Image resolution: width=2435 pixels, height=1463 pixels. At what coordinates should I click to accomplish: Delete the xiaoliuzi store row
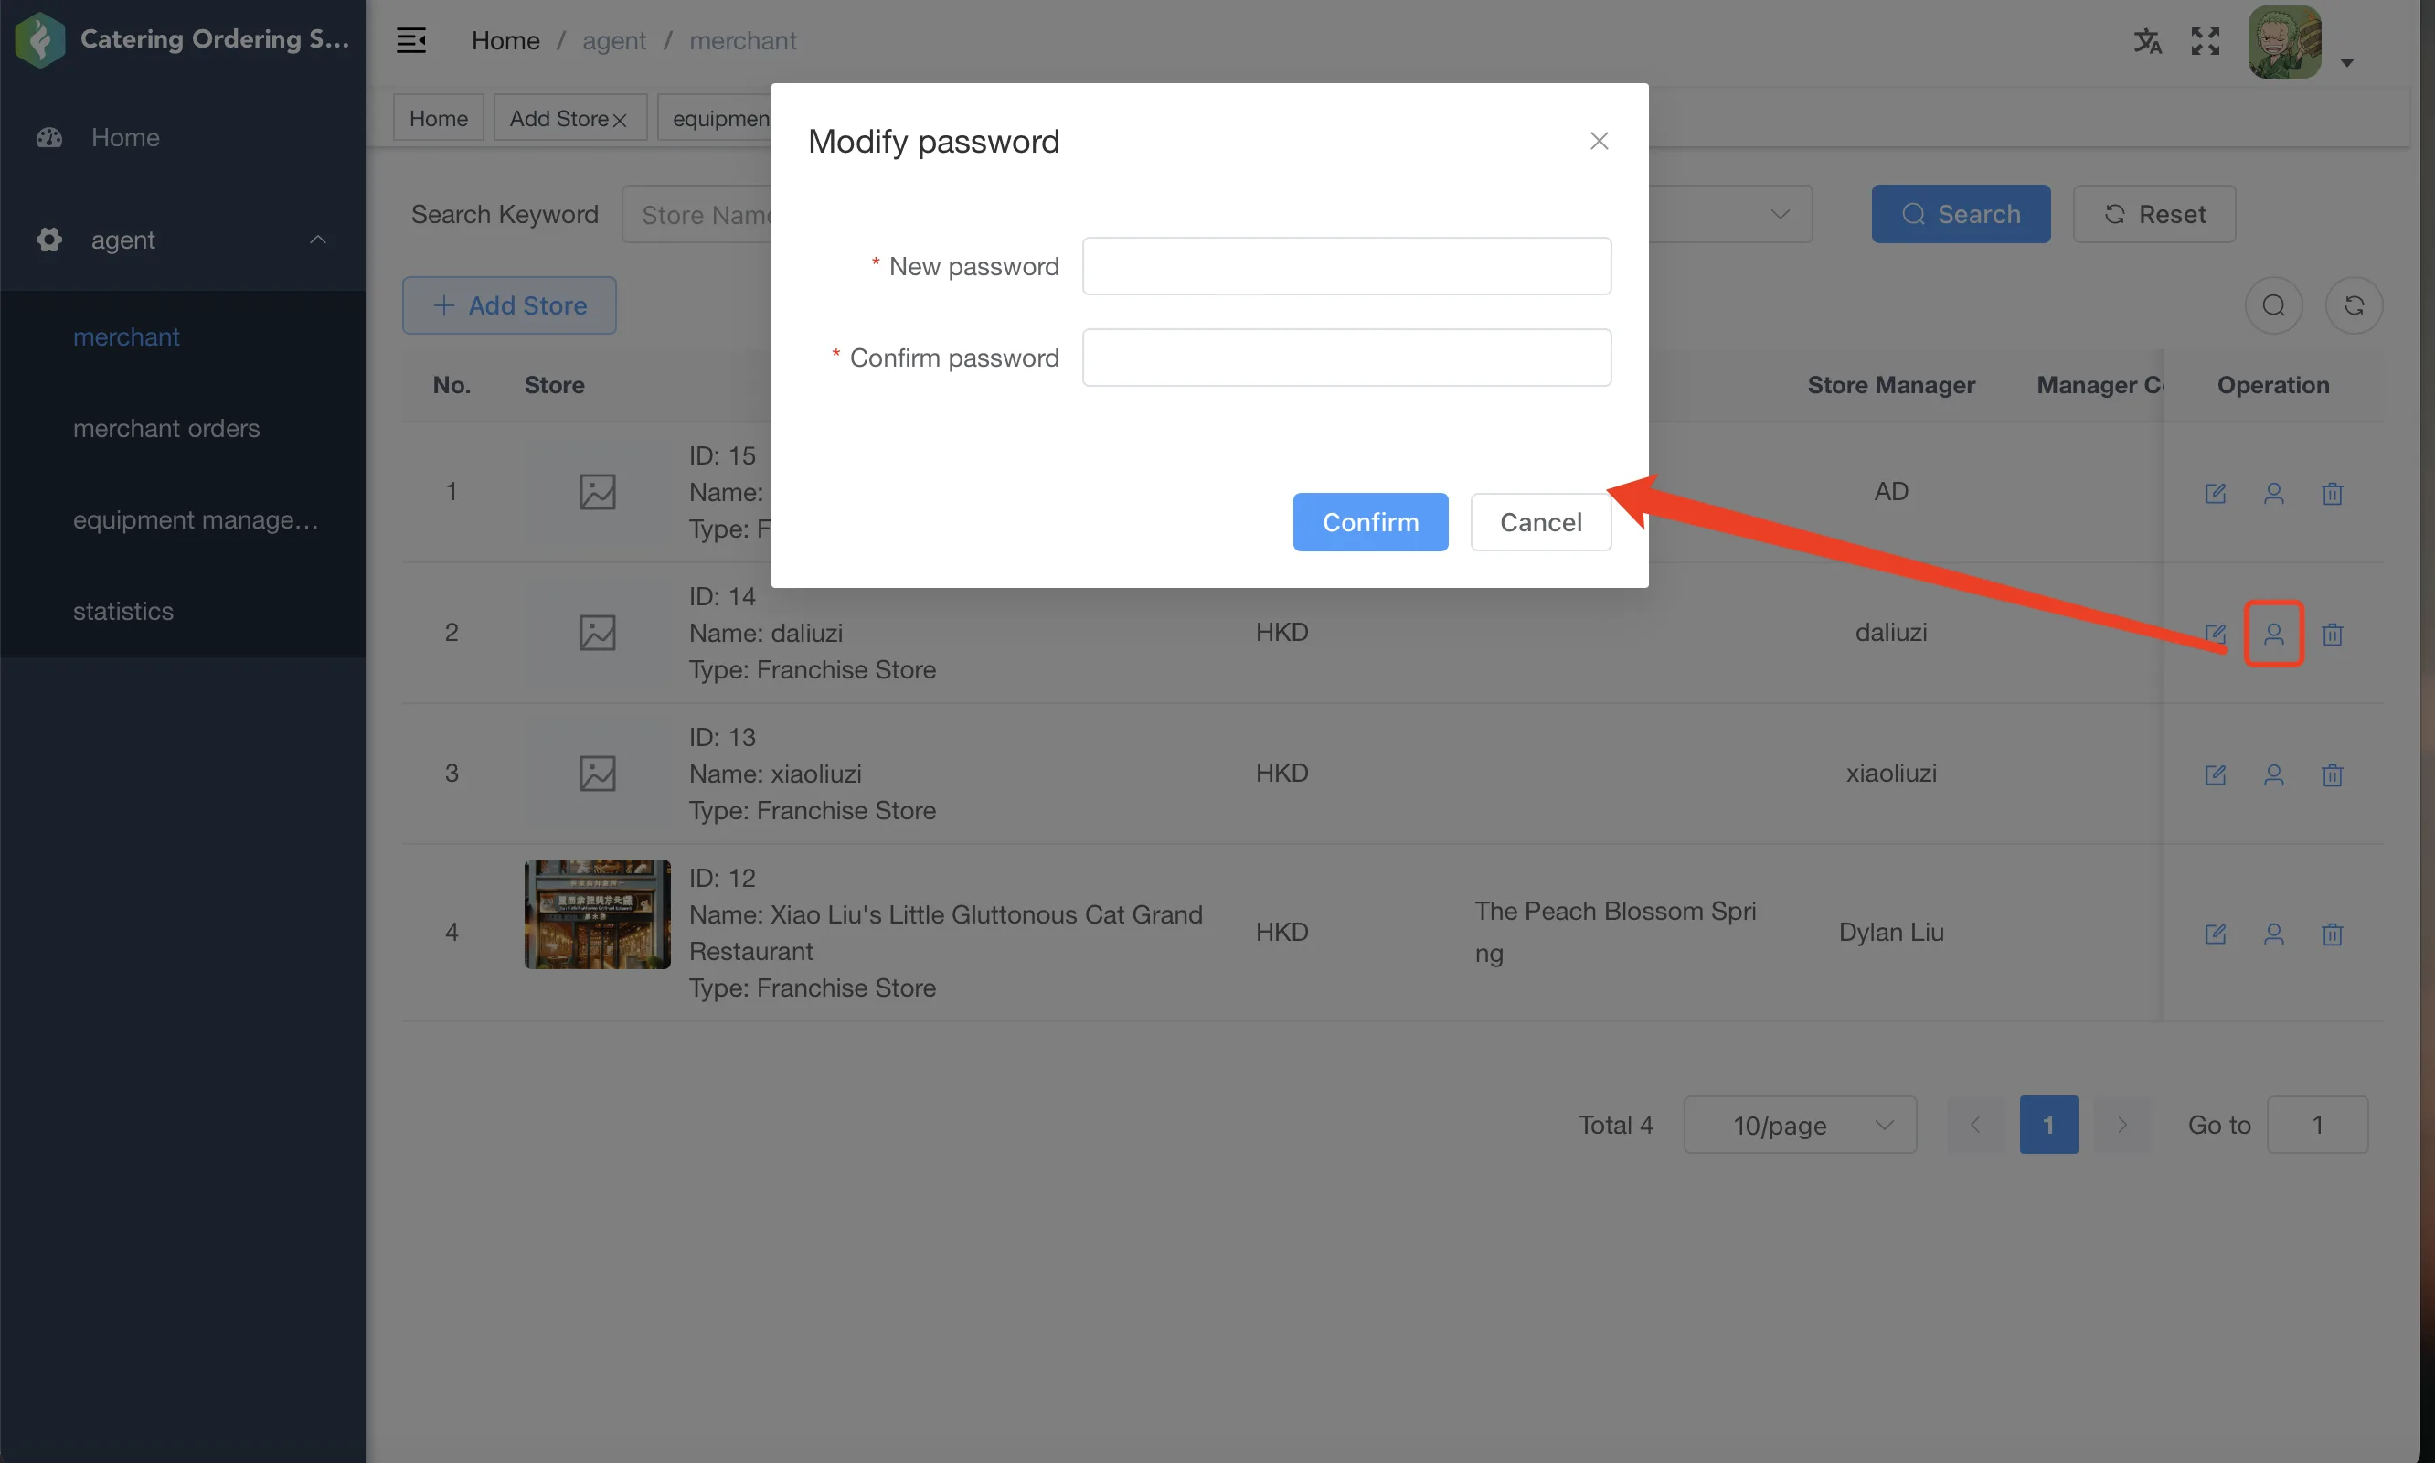point(2332,774)
